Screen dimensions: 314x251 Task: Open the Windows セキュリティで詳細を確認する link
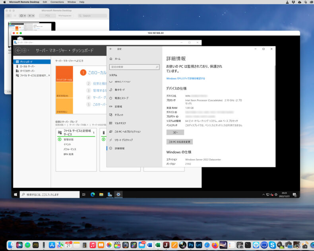tap(186, 78)
